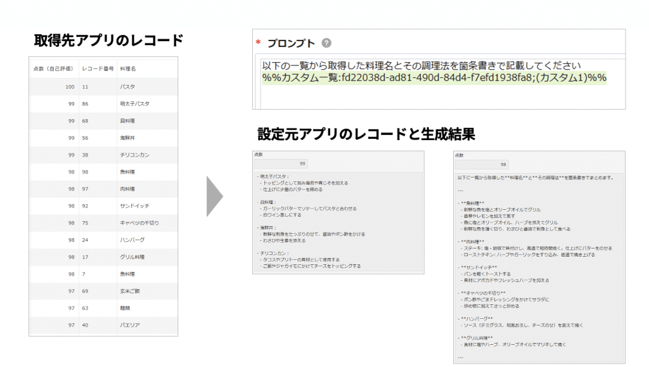Screen dimensions: 649x367
Task: Select the 肉料理 record row
Action: [x=128, y=189]
